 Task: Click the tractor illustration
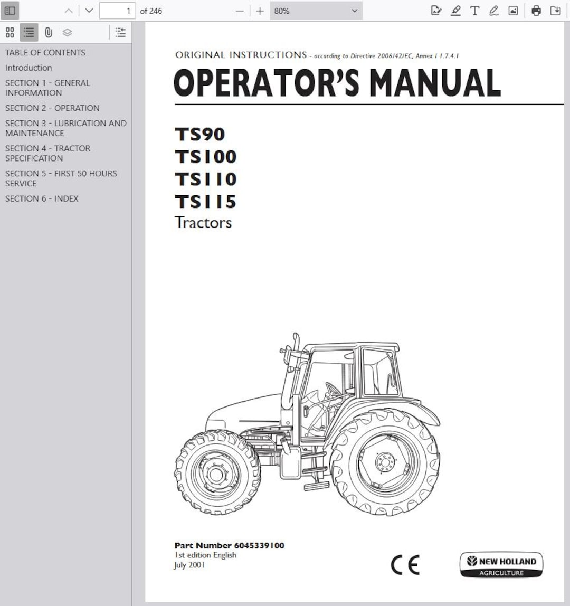point(307,424)
